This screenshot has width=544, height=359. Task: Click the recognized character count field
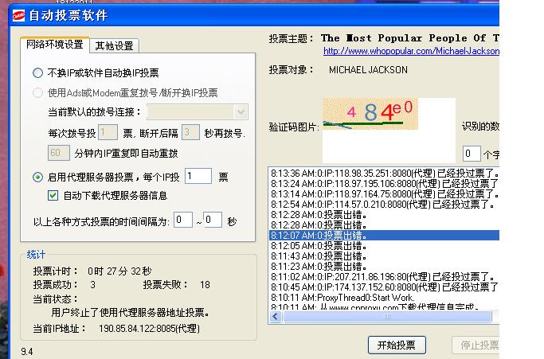pyautogui.click(x=471, y=153)
